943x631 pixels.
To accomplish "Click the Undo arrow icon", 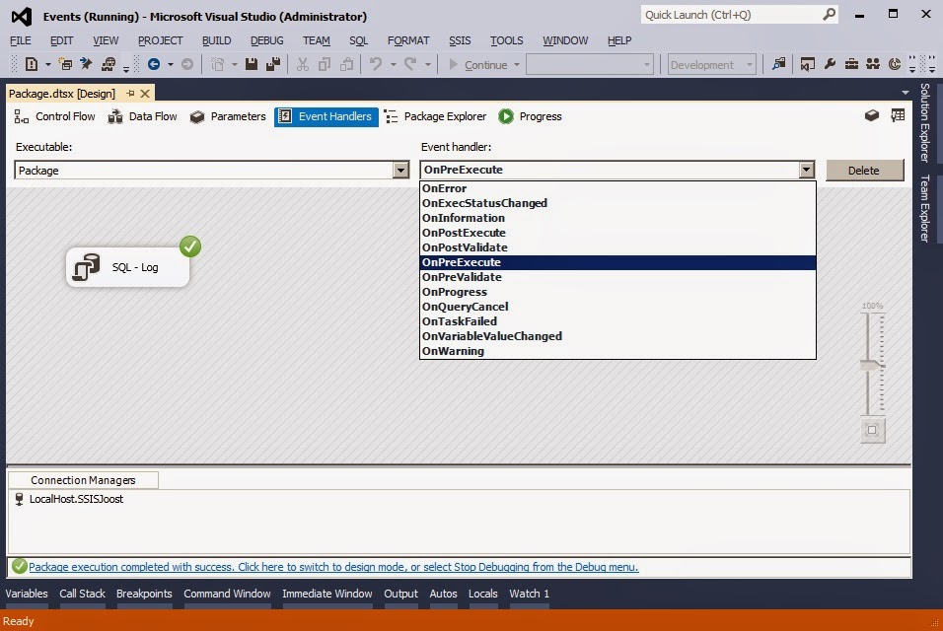I will pos(376,64).
